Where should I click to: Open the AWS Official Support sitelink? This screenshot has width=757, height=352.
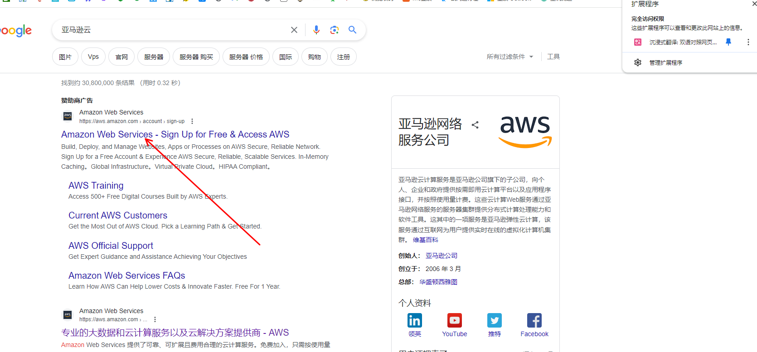111,246
